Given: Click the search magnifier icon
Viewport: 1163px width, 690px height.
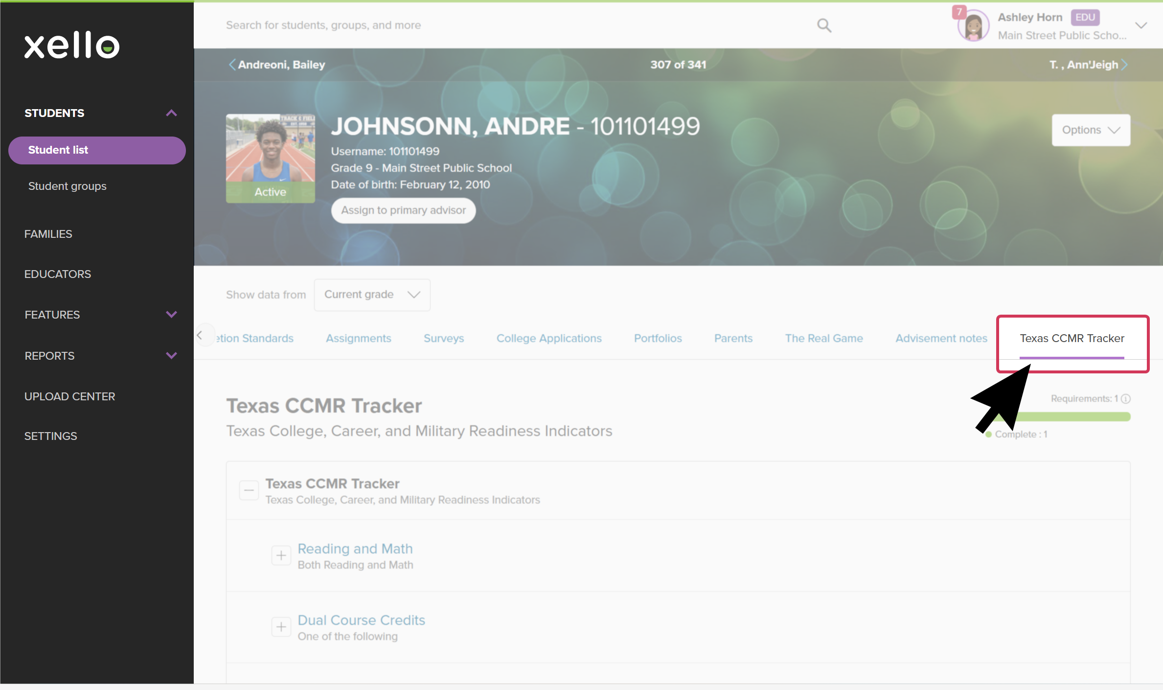Looking at the screenshot, I should (824, 25).
